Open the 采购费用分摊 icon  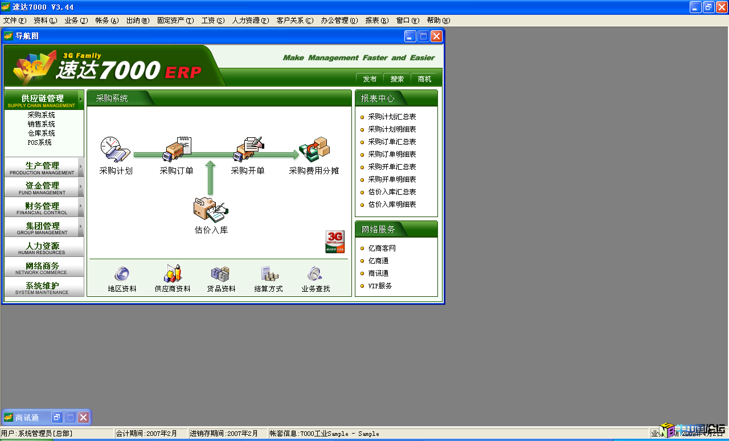314,149
